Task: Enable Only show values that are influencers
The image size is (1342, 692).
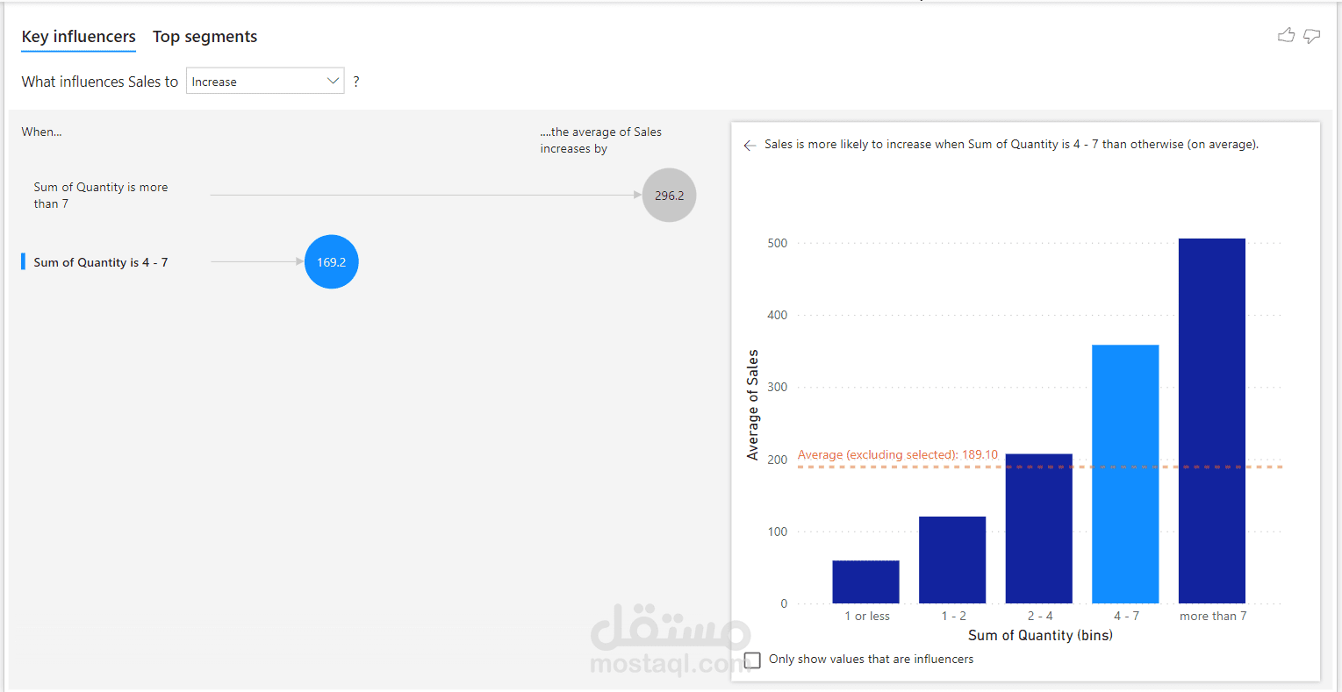Action: 753,660
